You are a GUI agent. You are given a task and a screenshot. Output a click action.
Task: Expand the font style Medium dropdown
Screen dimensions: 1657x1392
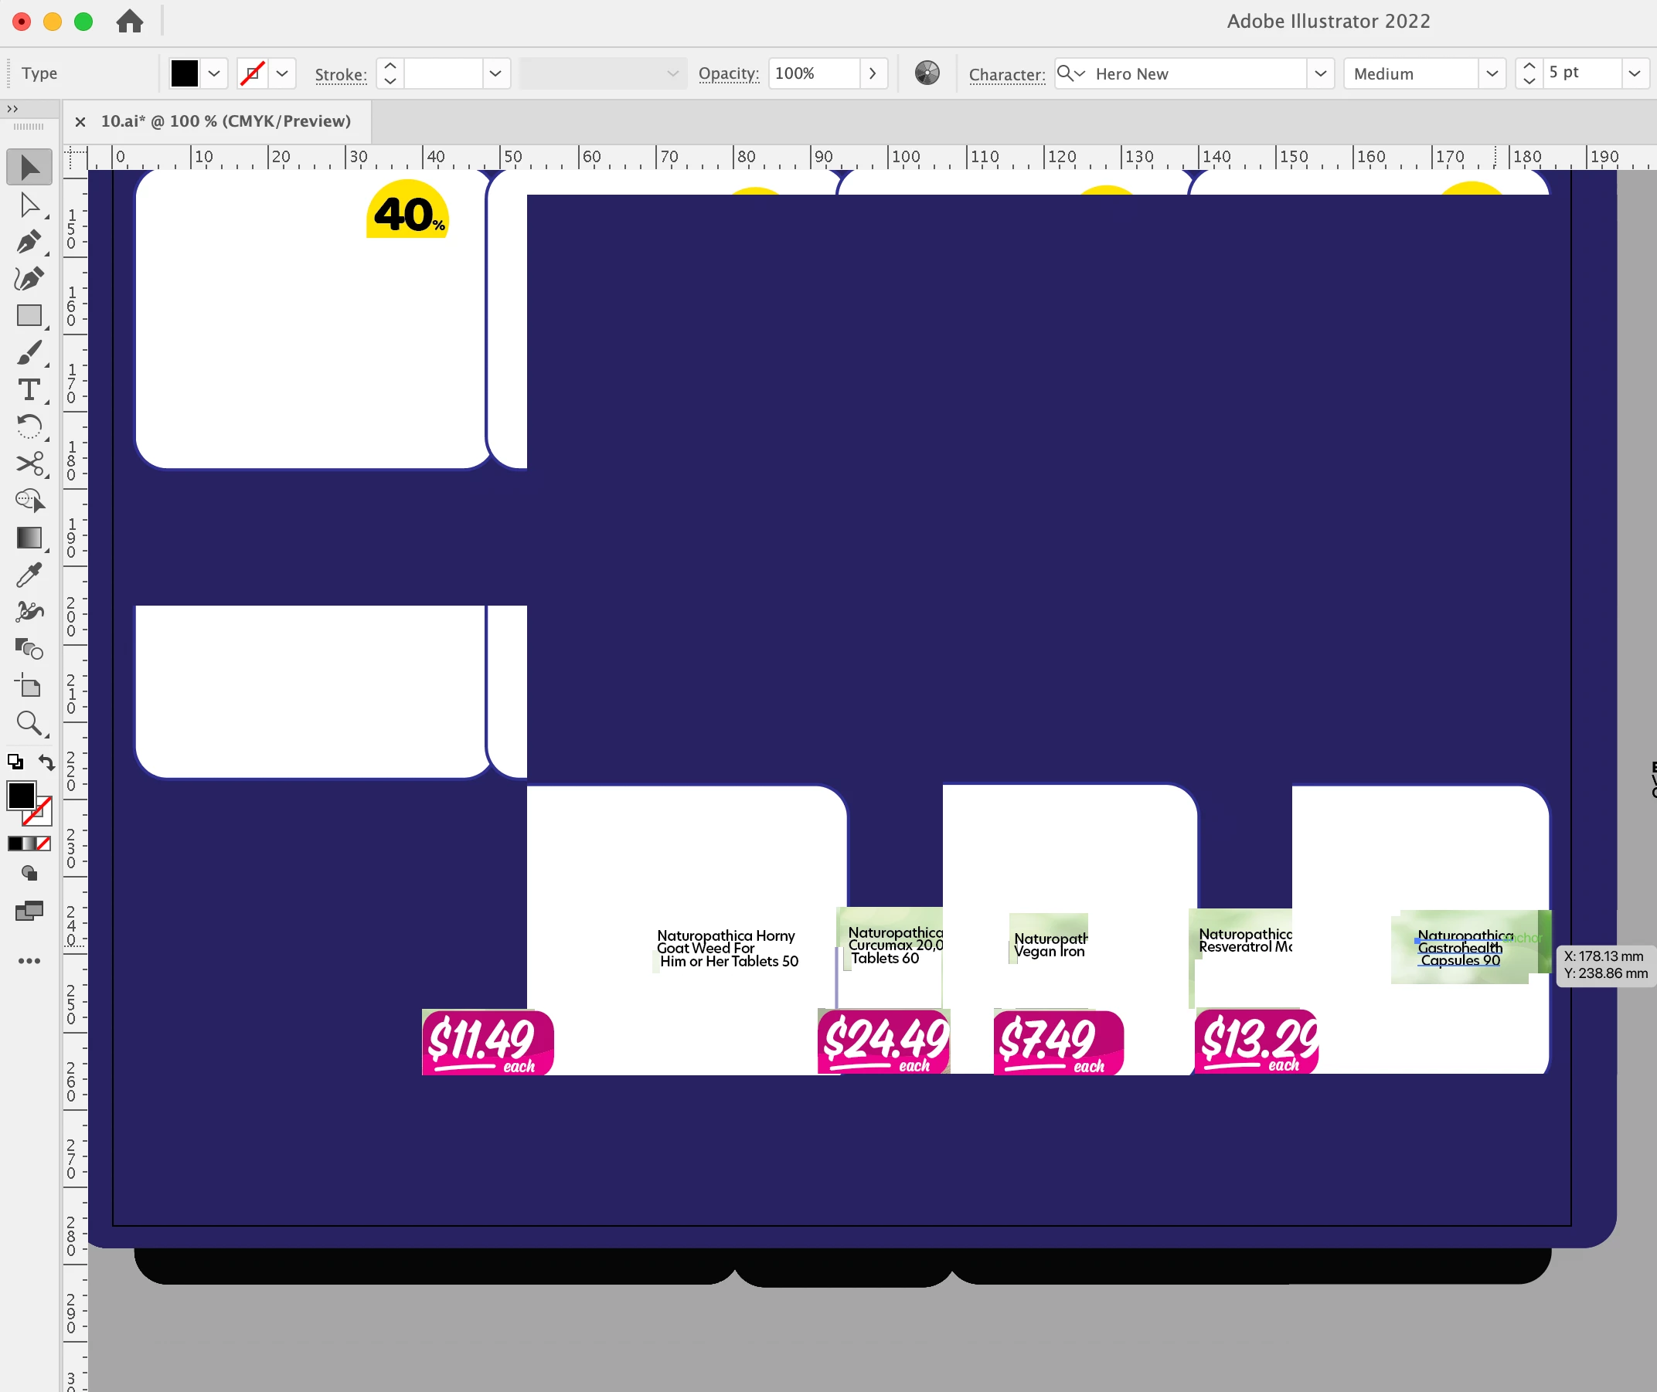pyautogui.click(x=1491, y=73)
